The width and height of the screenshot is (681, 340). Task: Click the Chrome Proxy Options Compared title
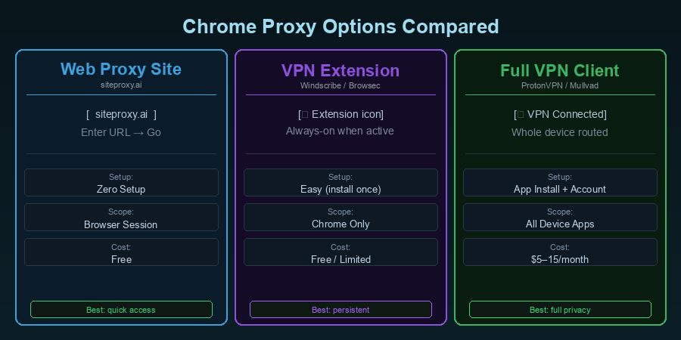coord(340,26)
